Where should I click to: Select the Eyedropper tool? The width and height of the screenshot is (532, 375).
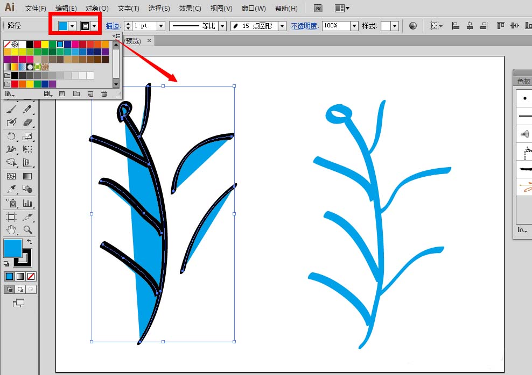11,189
